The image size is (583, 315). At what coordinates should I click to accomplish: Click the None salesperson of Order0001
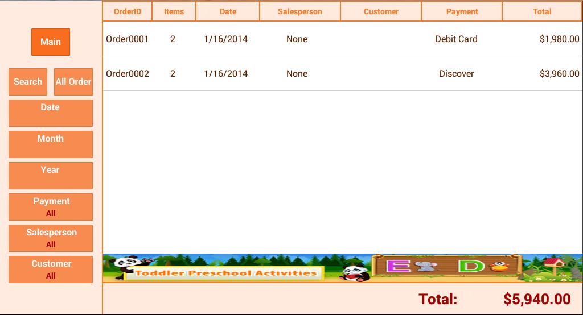coord(297,39)
